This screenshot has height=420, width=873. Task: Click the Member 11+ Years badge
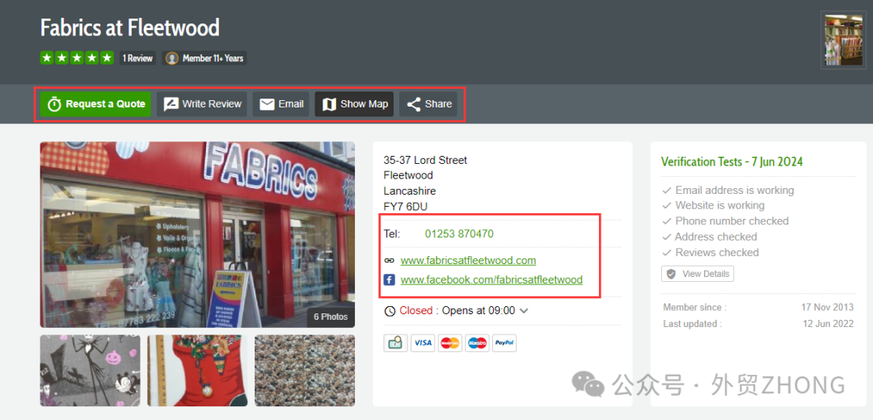(x=205, y=58)
